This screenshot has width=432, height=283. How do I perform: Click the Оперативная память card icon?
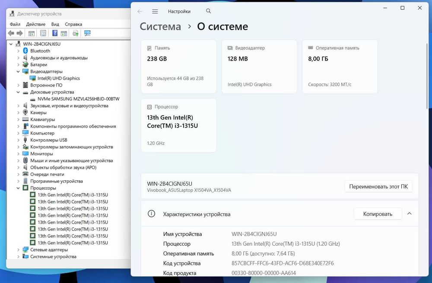[x=310, y=48]
